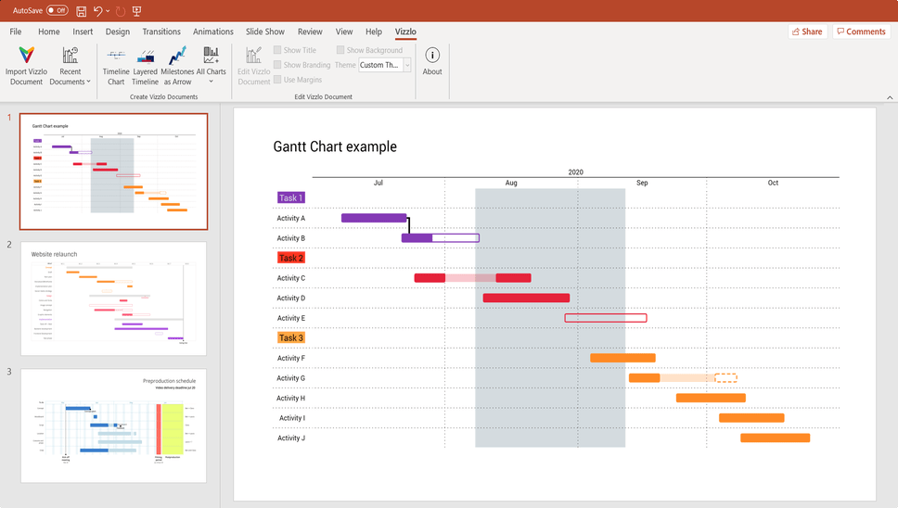Click the dashed Activity G milestone box

click(x=725, y=378)
